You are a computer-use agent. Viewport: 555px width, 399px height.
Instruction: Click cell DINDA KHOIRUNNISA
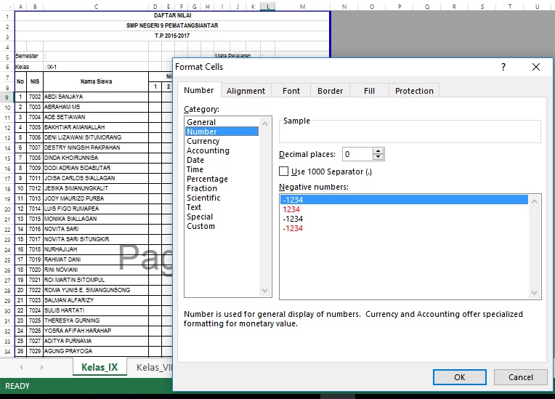[x=96, y=158]
